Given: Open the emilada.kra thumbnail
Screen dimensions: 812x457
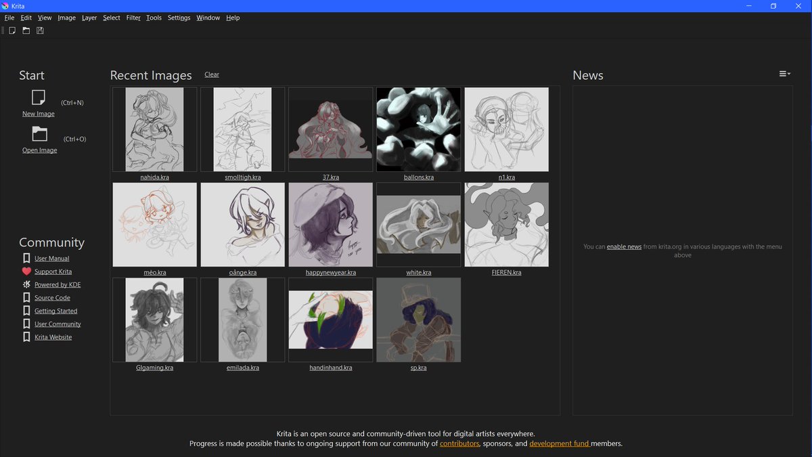Looking at the screenshot, I should tap(242, 320).
